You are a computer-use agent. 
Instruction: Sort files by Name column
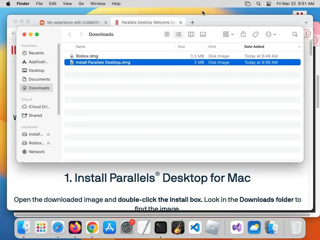(80, 47)
